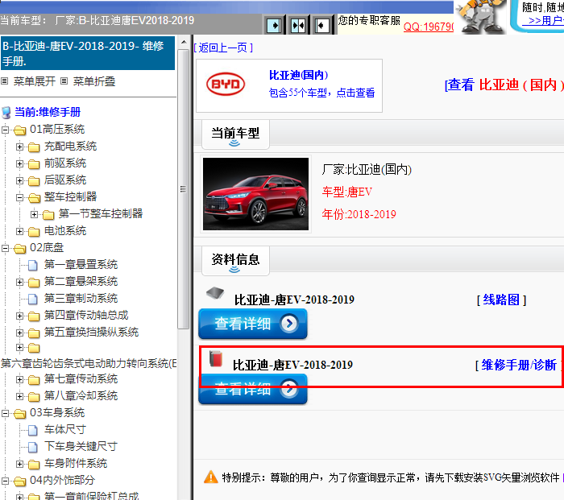Expand 第一节整车控制器 node
564x500 pixels.
pyautogui.click(x=34, y=214)
